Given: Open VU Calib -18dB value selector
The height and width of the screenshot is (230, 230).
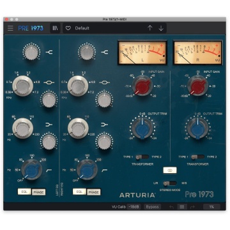Looking at the screenshot, I should (x=134, y=207).
